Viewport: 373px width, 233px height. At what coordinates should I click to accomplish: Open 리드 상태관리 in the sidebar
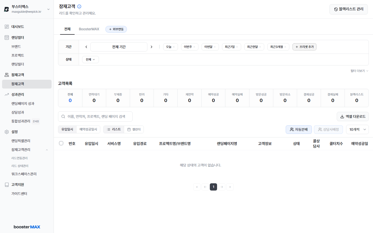point(20,166)
